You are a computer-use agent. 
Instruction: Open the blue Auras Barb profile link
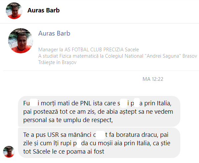54,34
